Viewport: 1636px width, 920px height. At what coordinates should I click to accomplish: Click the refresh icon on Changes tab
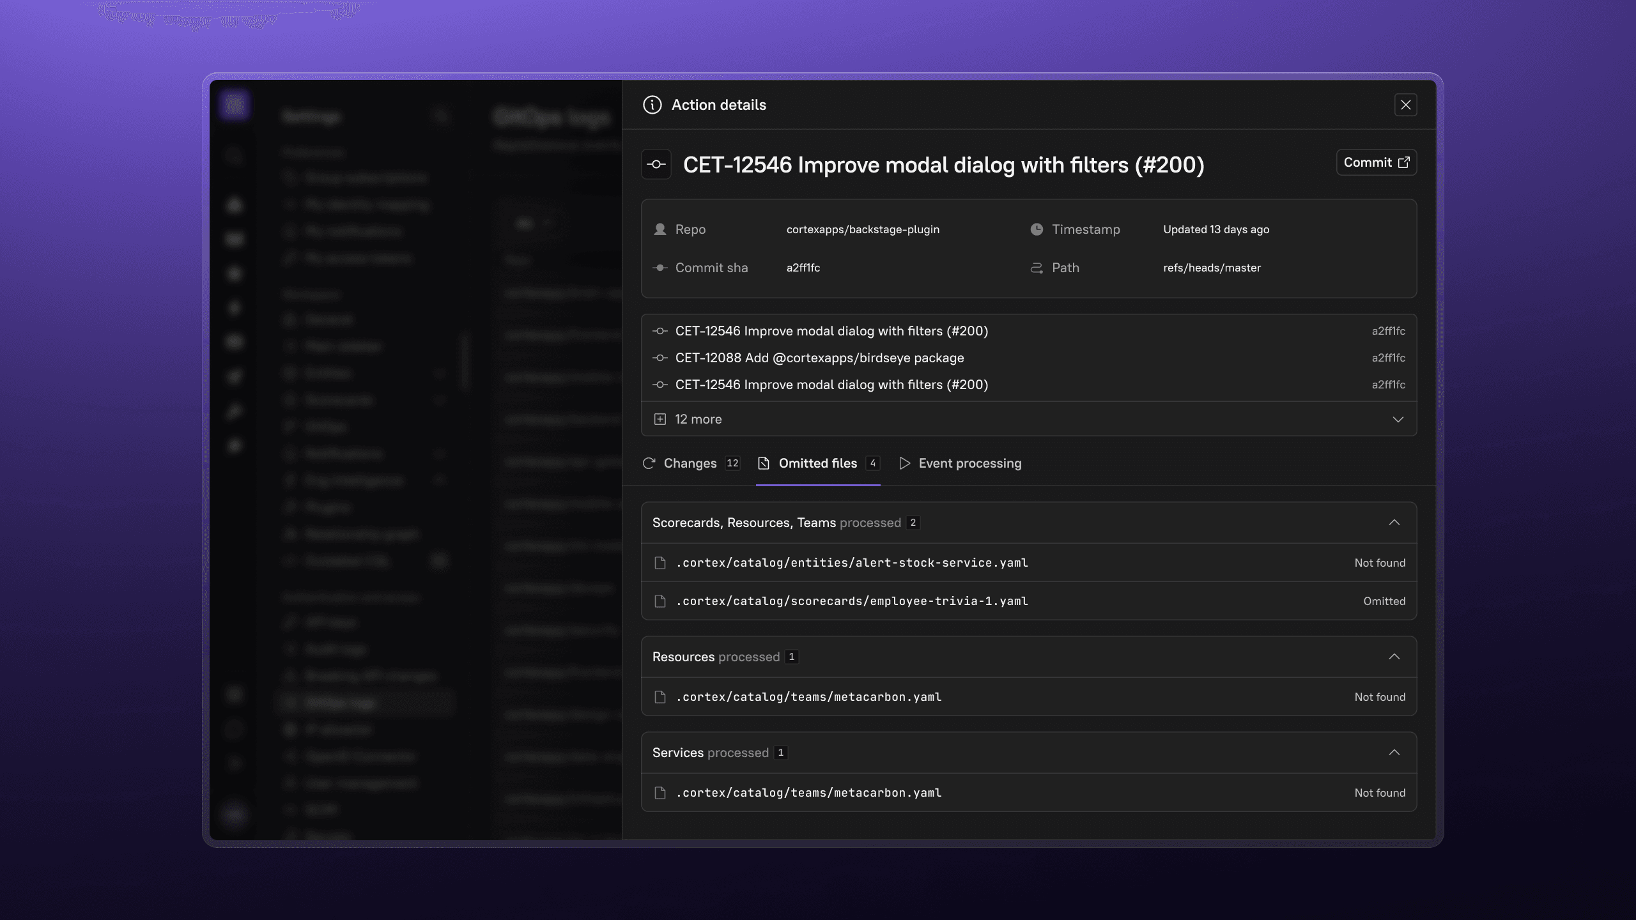point(649,463)
